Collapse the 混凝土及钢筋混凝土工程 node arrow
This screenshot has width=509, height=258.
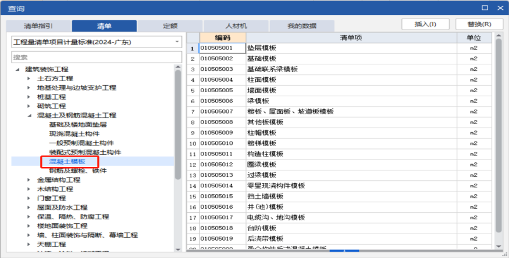pos(30,115)
